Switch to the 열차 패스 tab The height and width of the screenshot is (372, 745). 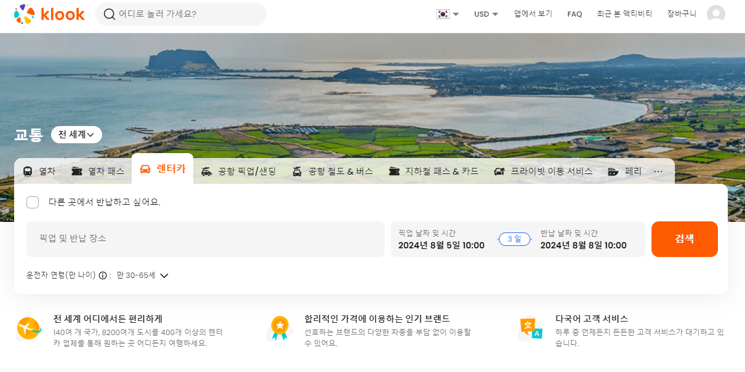[98, 172]
